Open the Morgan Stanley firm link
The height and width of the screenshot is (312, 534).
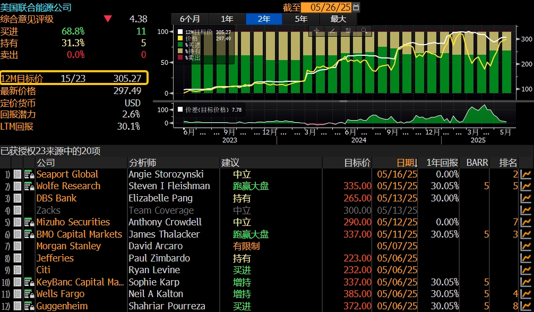68,246
